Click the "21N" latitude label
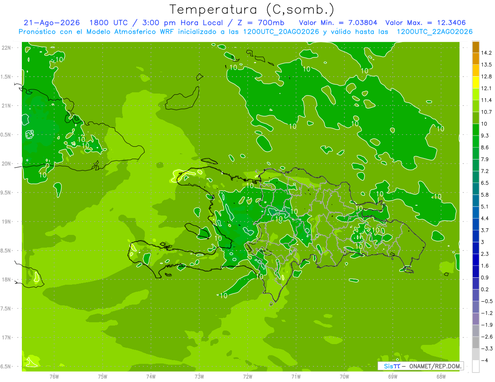Viewport: 495px width, 382px height. point(7,105)
